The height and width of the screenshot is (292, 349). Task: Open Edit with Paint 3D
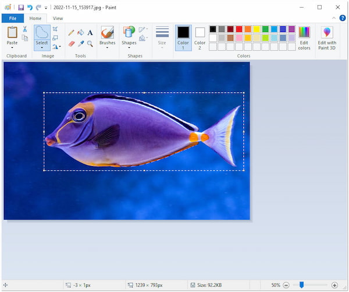click(327, 38)
